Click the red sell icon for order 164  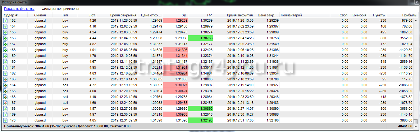[5, 85]
